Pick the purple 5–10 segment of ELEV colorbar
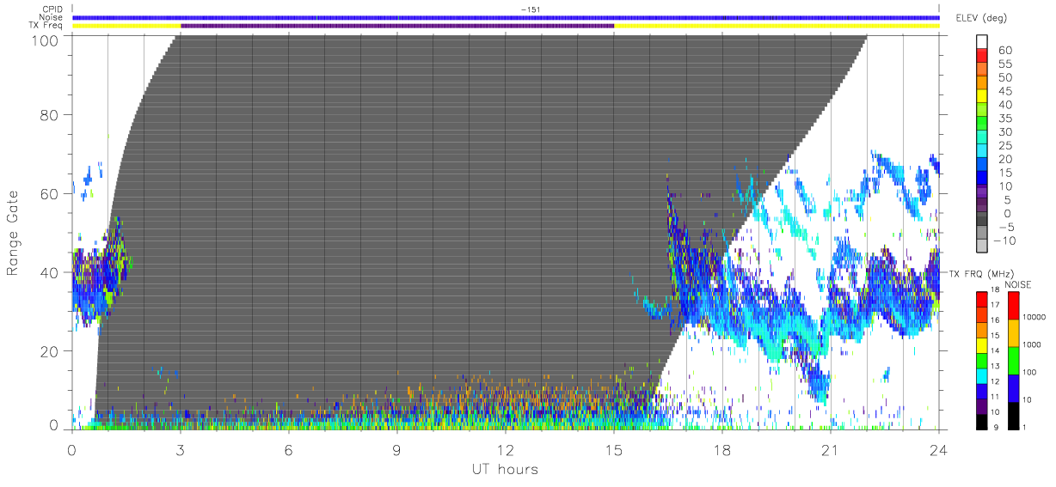This screenshot has height=487, width=1056. (982, 192)
